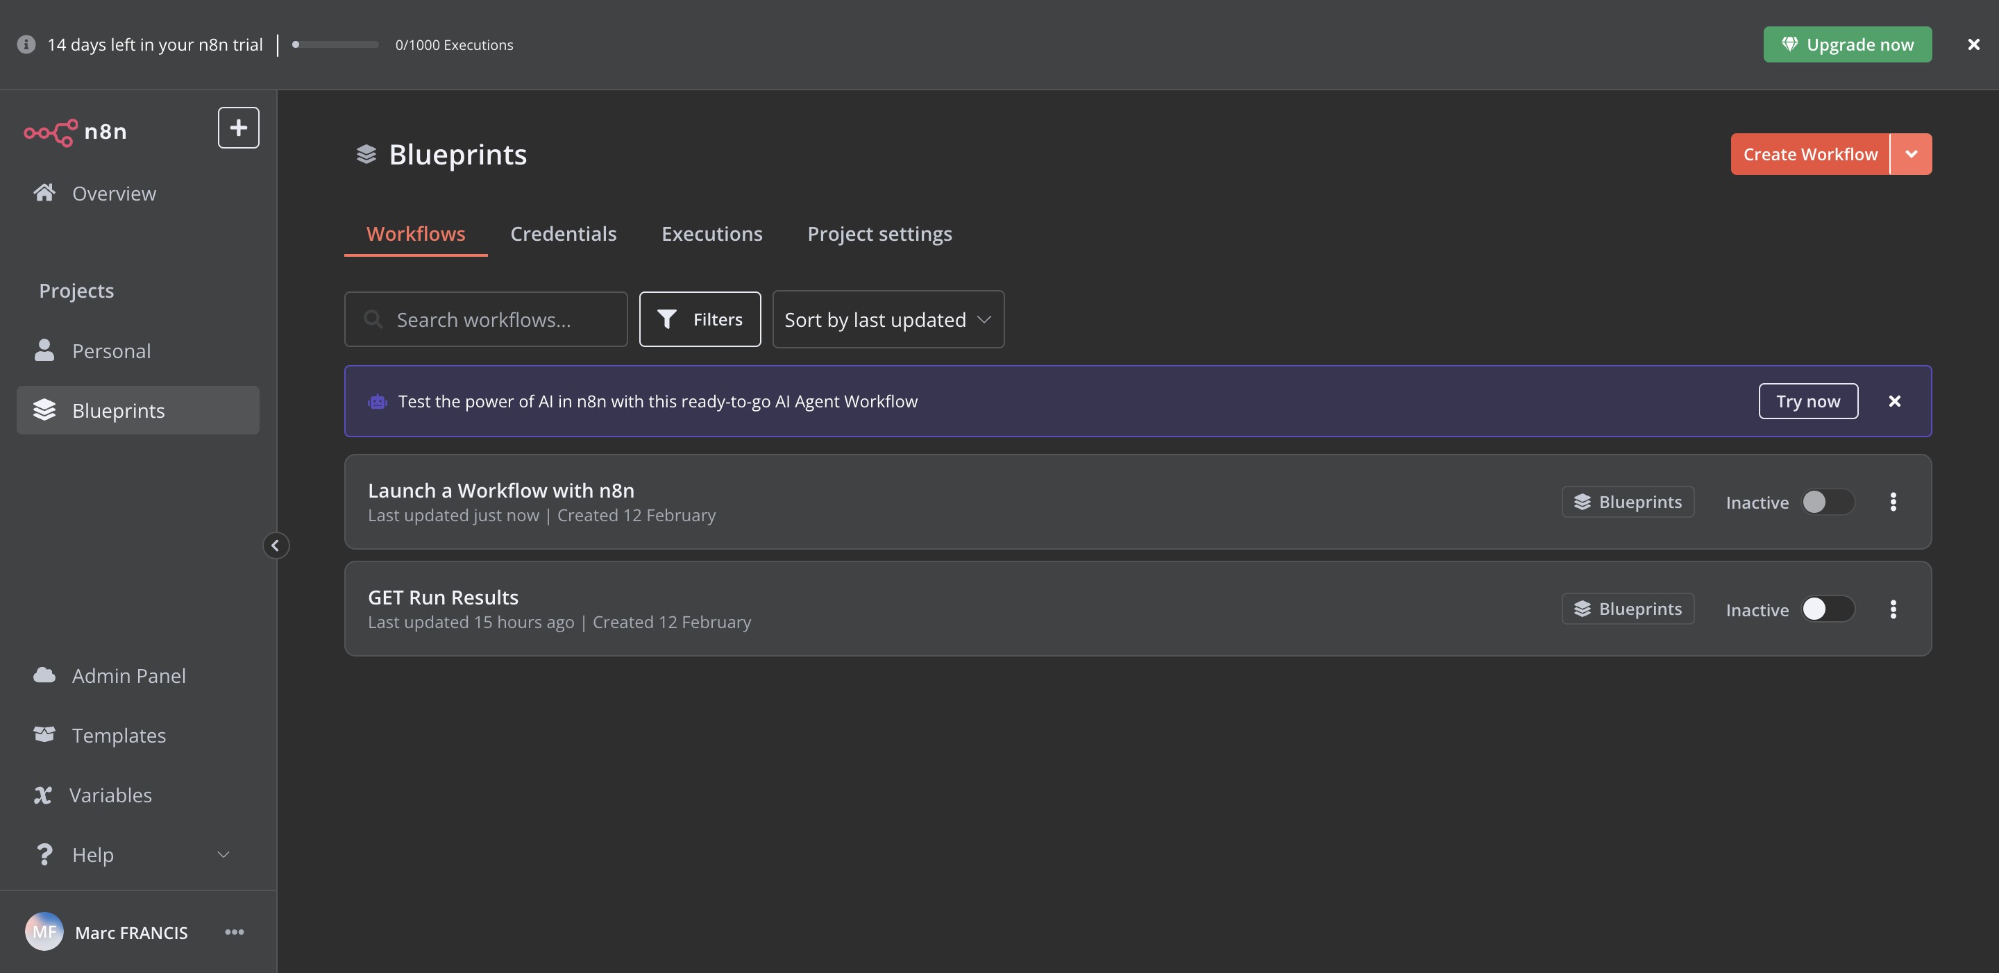
Task: Go to Overview in sidebar
Action: tap(137, 193)
